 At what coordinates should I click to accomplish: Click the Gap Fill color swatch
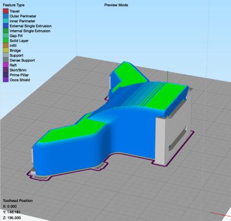coord(6,36)
